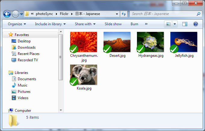Open address bar previous locations dropdown
205x131 pixels.
click(x=117, y=14)
